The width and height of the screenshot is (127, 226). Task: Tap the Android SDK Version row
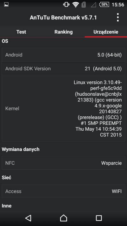coord(63,69)
